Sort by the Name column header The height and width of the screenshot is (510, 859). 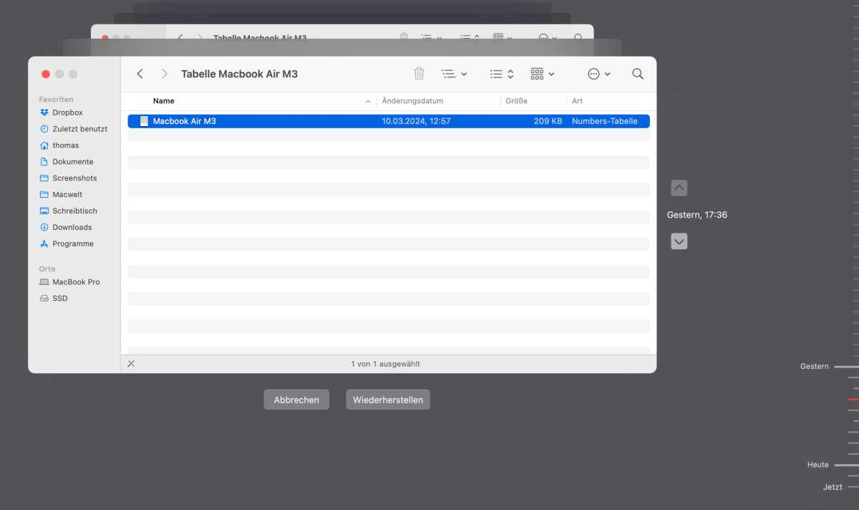[x=164, y=101]
